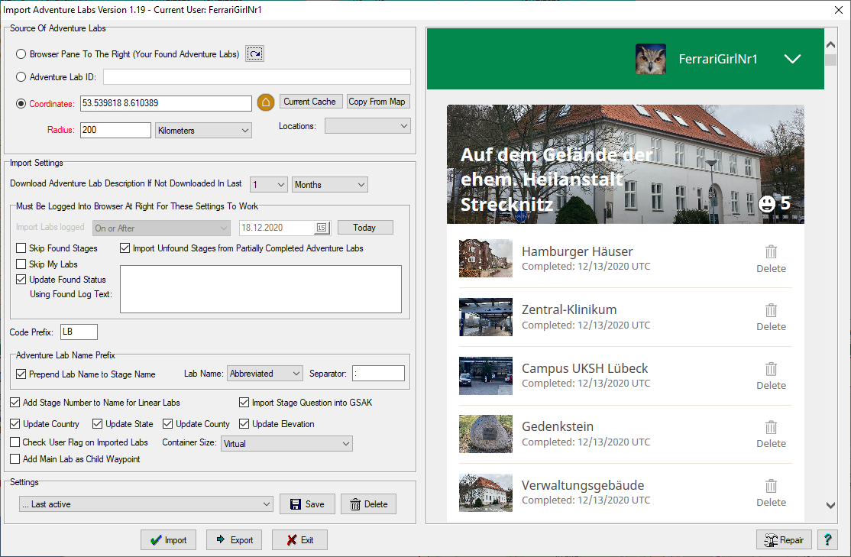Click the Heilanstalt Strecknitz banner image

625,164
